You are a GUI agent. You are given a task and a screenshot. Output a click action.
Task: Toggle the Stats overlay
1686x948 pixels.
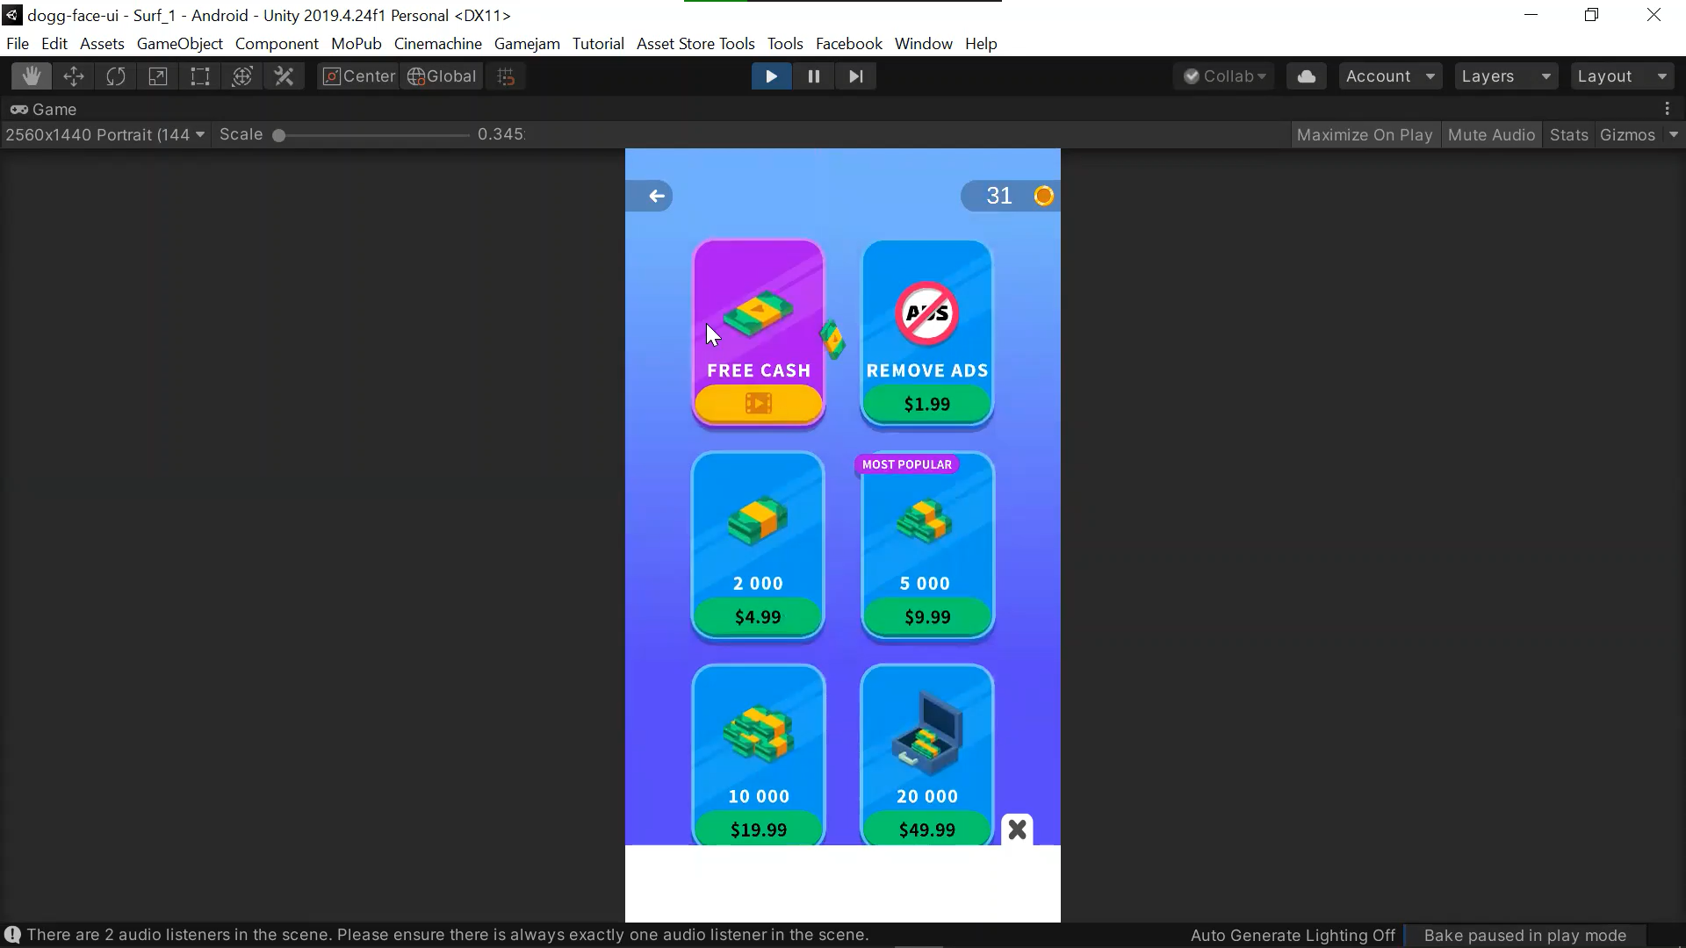pyautogui.click(x=1568, y=135)
